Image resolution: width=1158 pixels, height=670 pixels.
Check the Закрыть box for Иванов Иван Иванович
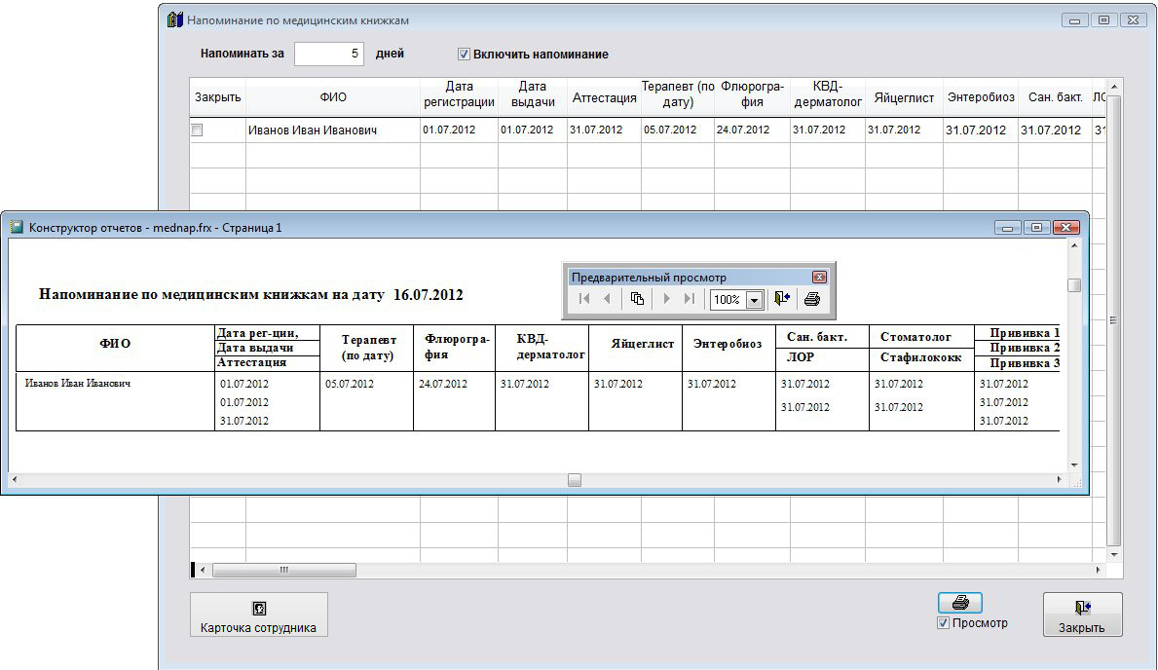pyautogui.click(x=197, y=130)
